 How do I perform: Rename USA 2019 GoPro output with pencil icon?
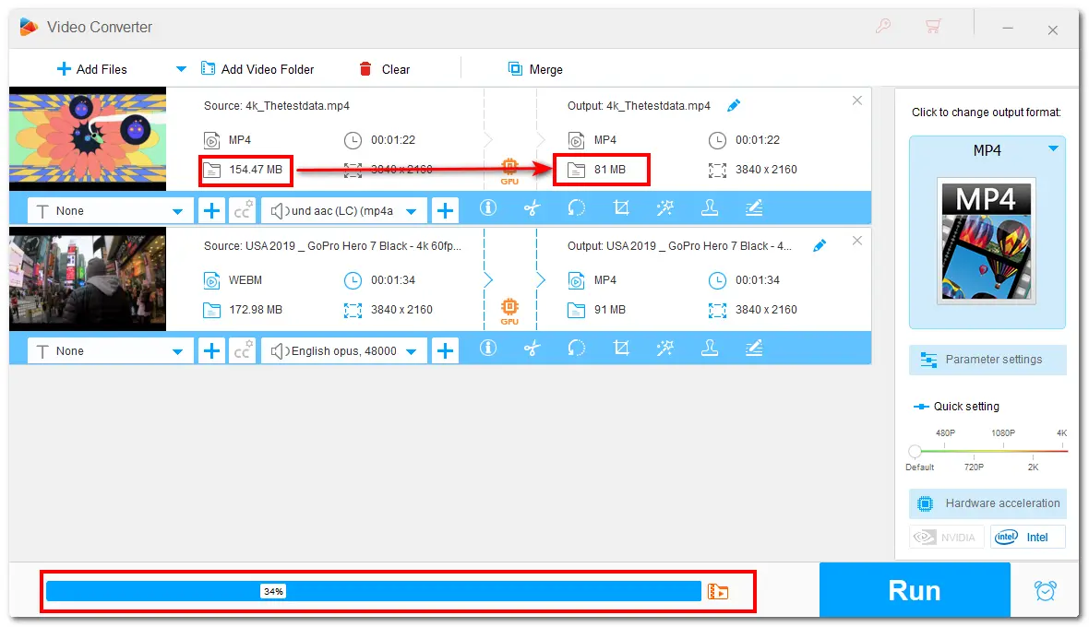[x=820, y=245]
